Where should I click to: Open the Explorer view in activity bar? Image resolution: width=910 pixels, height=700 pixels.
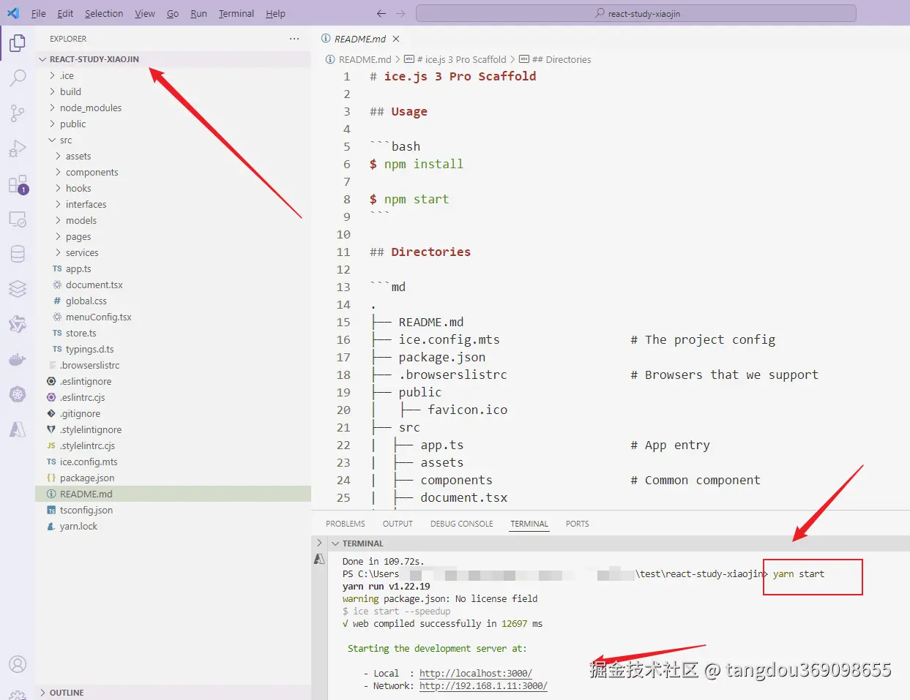pyautogui.click(x=18, y=43)
